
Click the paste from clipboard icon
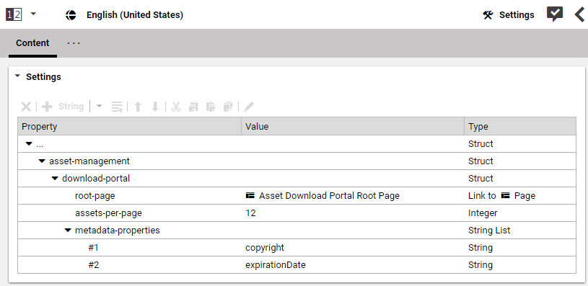211,107
